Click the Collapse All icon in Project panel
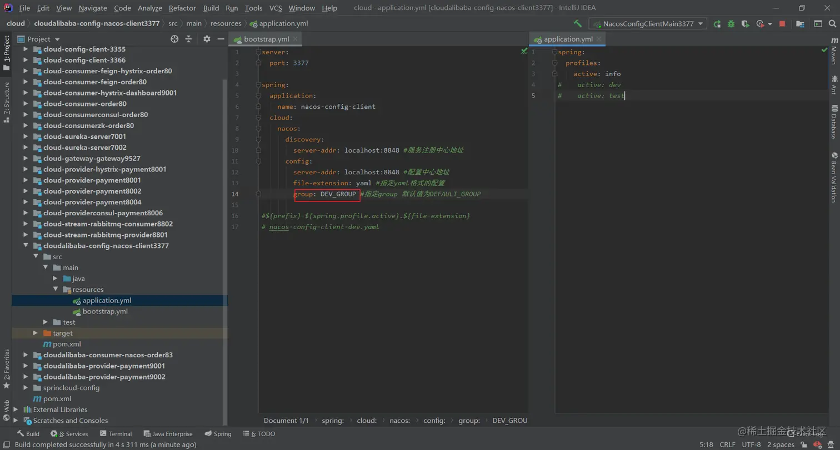The width and height of the screenshot is (840, 450). (x=188, y=39)
